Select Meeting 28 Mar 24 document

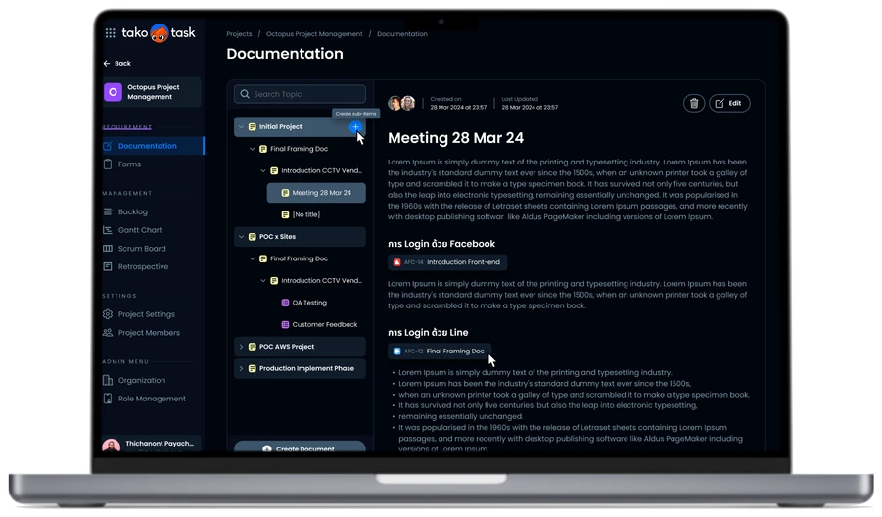pyautogui.click(x=316, y=193)
